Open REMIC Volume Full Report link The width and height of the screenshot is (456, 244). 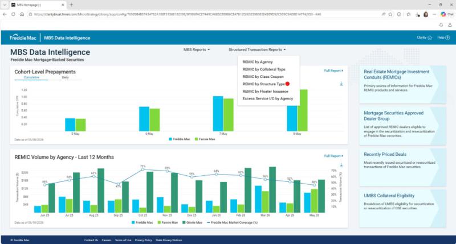tap(333, 156)
